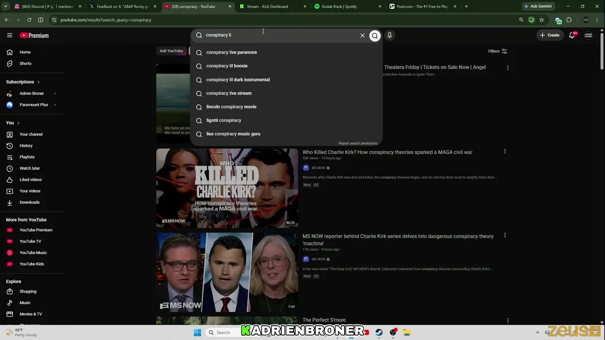Image resolution: width=605 pixels, height=340 pixels.
Task: Open the YouTube hamburger guide menu
Action: coord(9,35)
